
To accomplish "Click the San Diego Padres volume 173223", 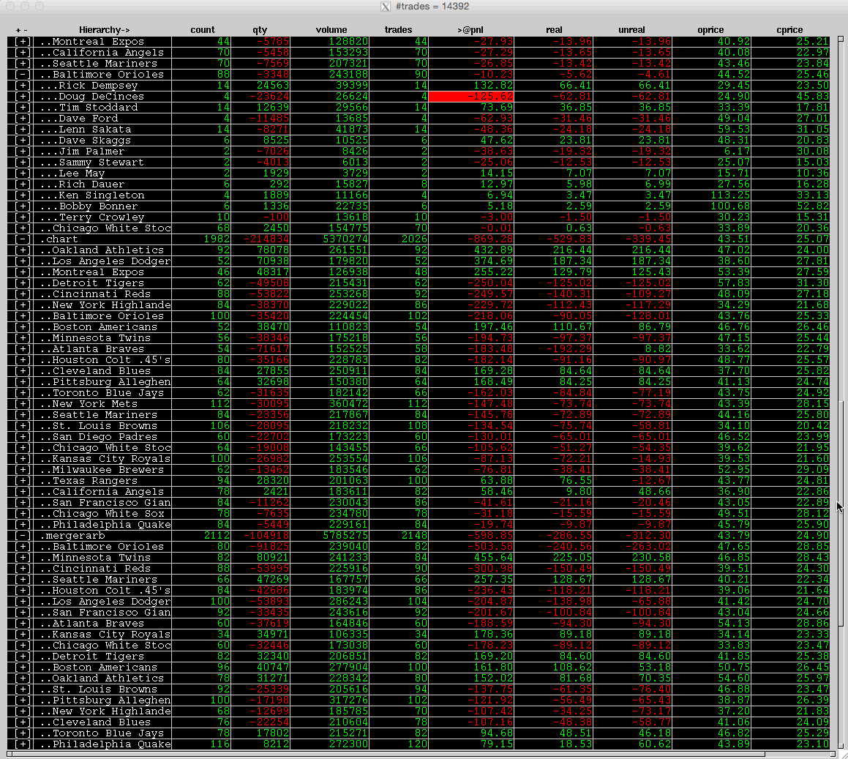I will coord(348,437).
